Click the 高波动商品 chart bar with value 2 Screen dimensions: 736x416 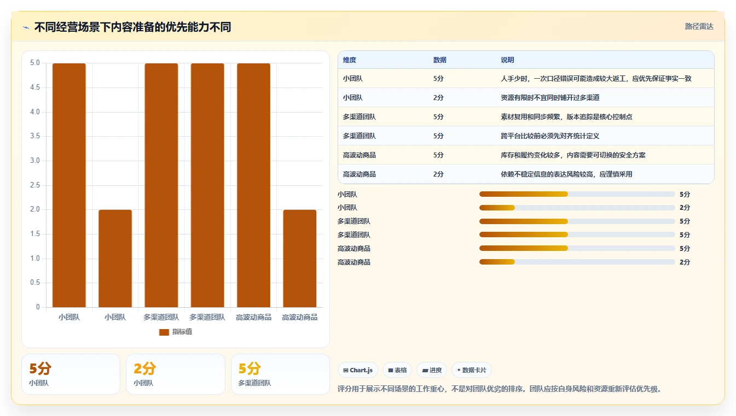tap(299, 259)
